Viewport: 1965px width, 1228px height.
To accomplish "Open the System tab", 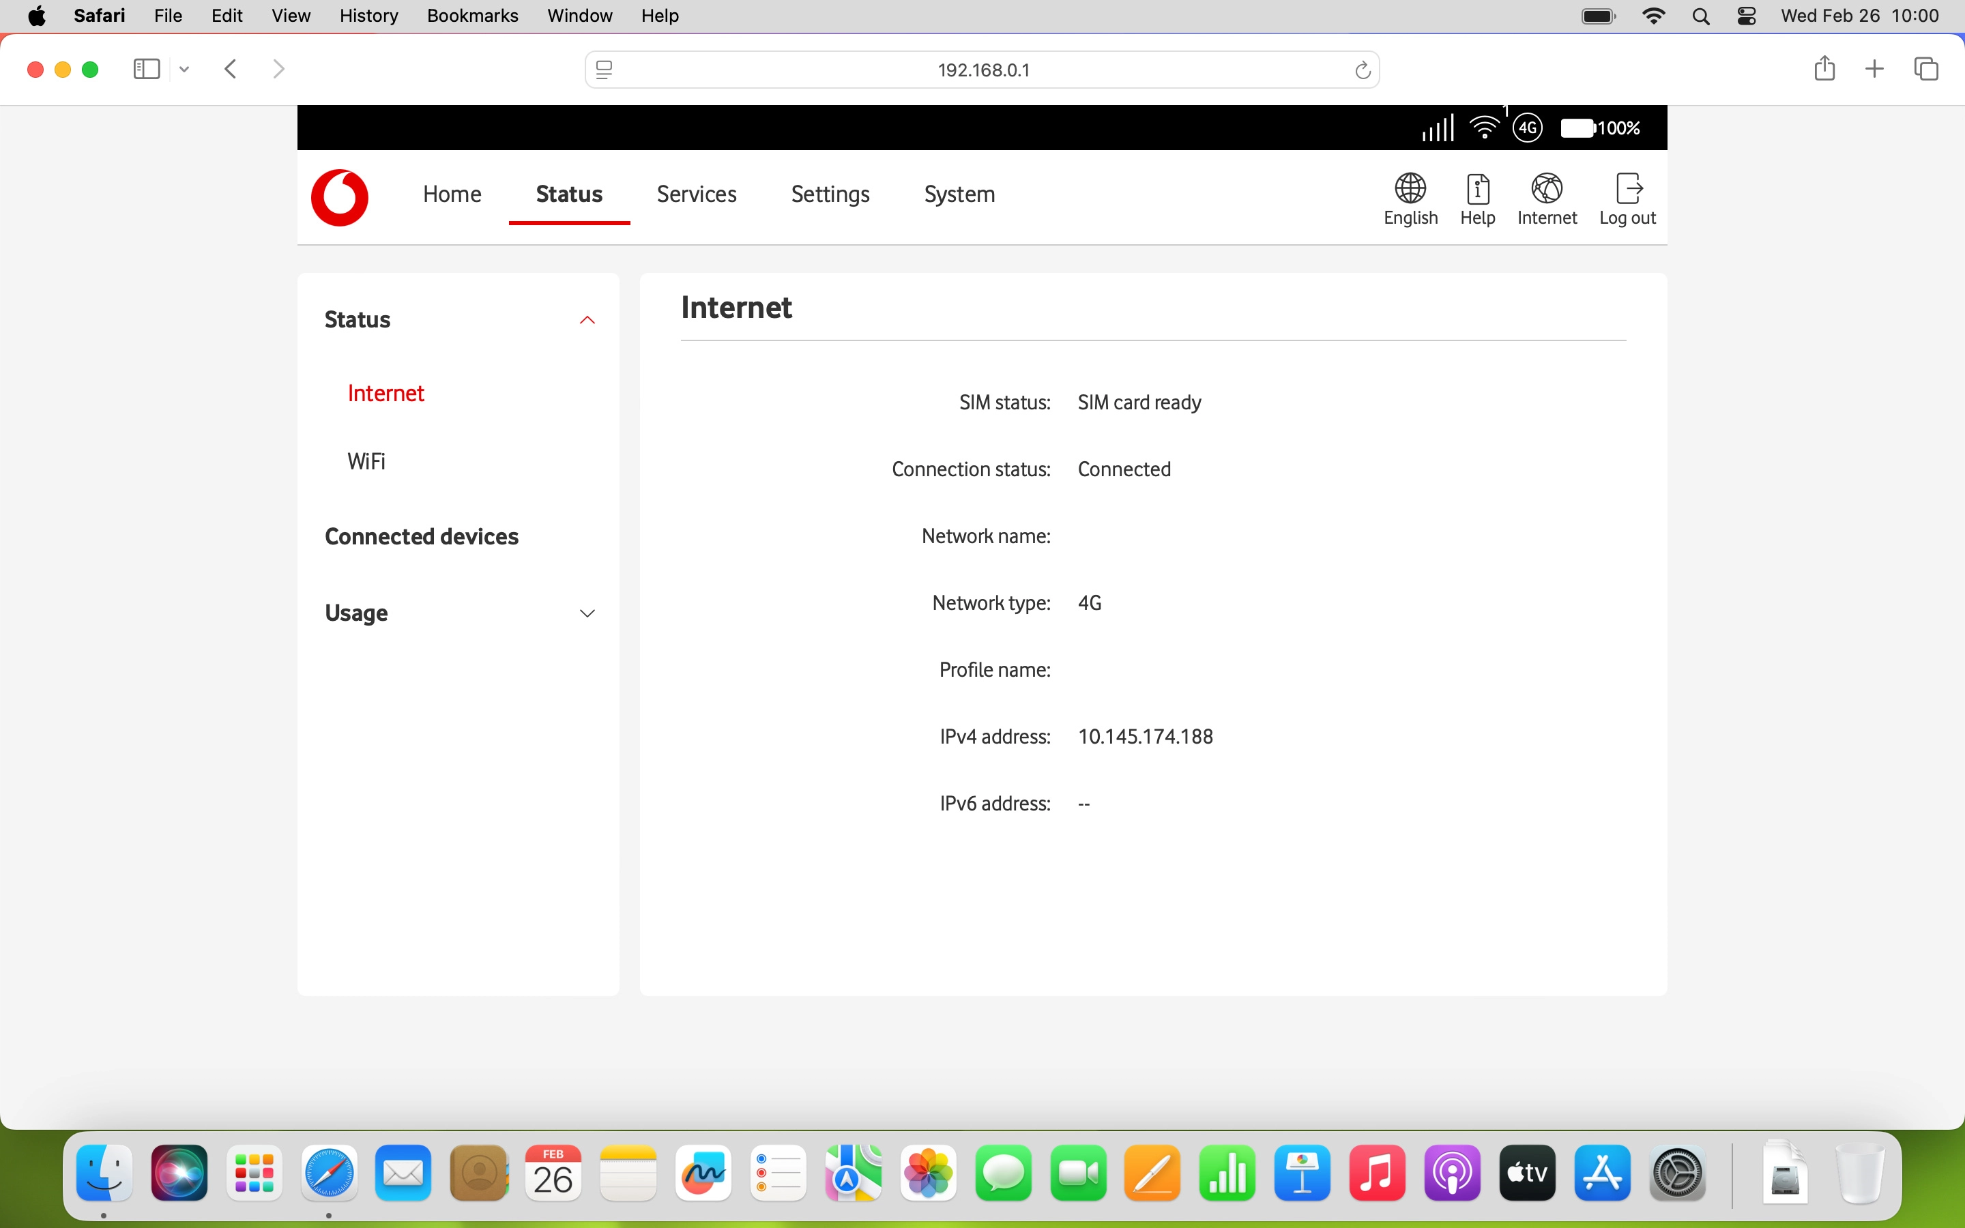I will tap(958, 194).
